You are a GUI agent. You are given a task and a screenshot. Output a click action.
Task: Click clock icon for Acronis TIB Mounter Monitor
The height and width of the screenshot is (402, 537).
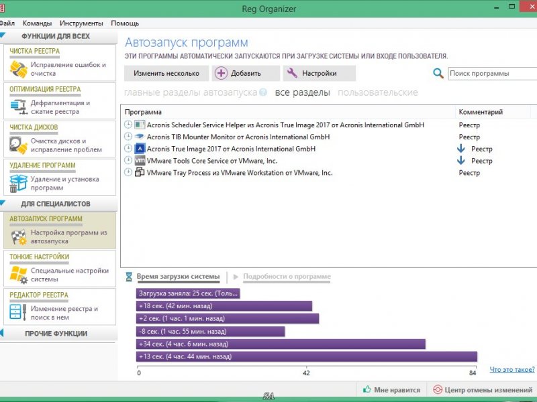tap(128, 137)
